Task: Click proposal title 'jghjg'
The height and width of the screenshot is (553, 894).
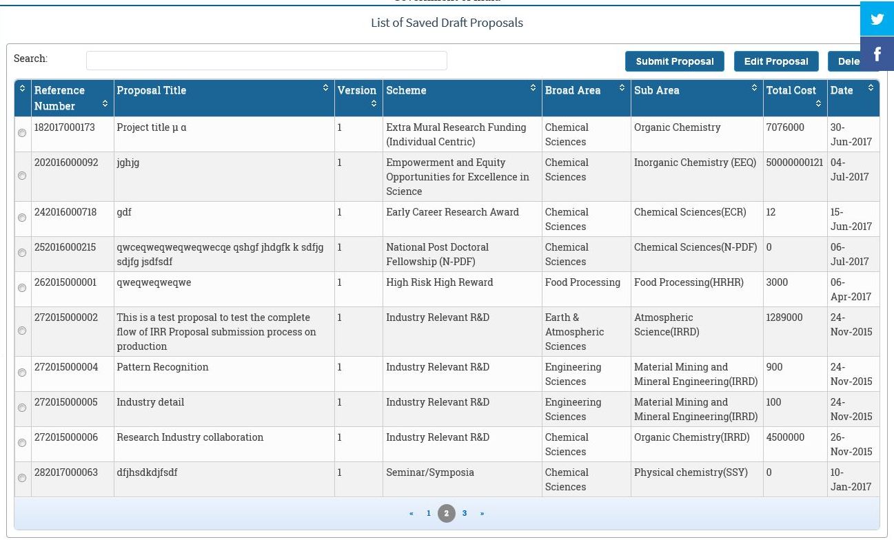Action: click(x=128, y=163)
